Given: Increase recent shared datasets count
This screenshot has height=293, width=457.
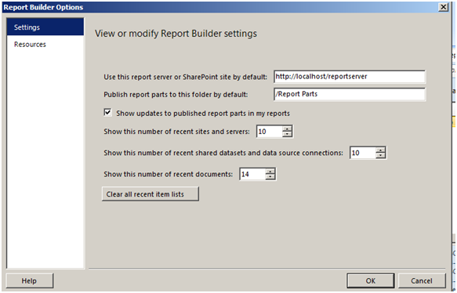Looking at the screenshot, I should tap(381, 150).
